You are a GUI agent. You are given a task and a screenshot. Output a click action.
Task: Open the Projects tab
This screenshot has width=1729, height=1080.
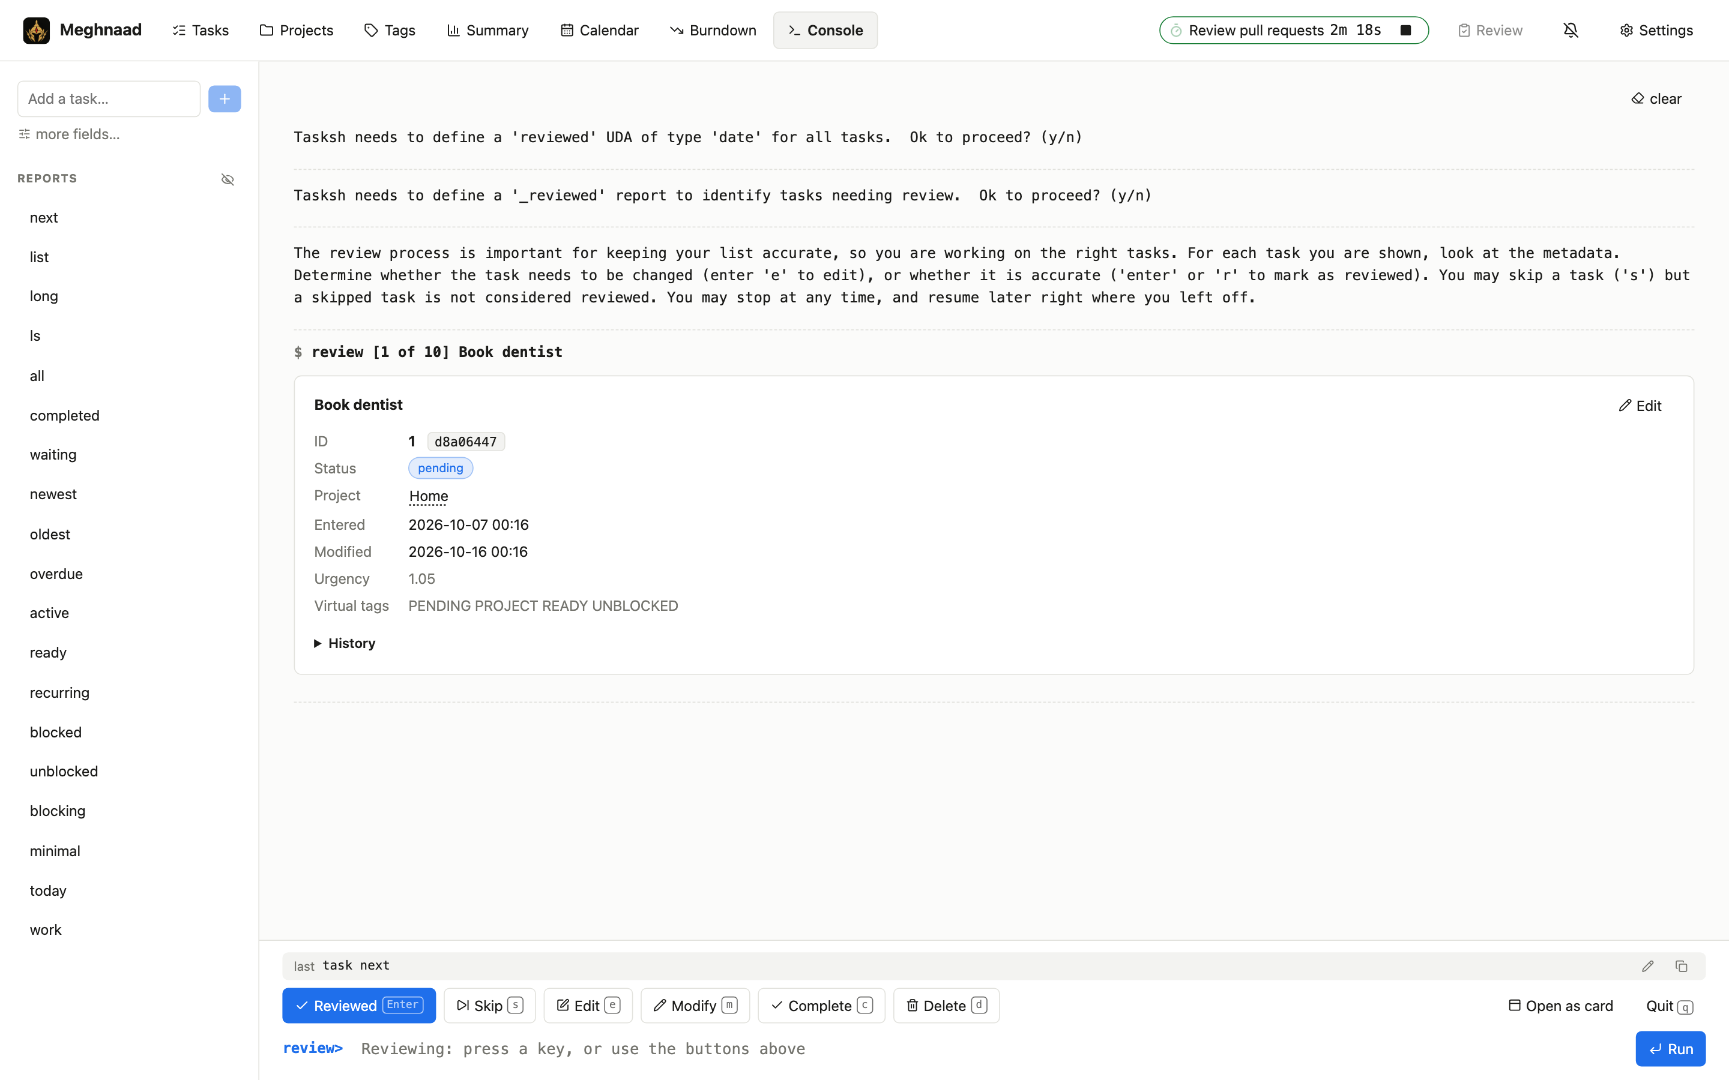click(296, 30)
